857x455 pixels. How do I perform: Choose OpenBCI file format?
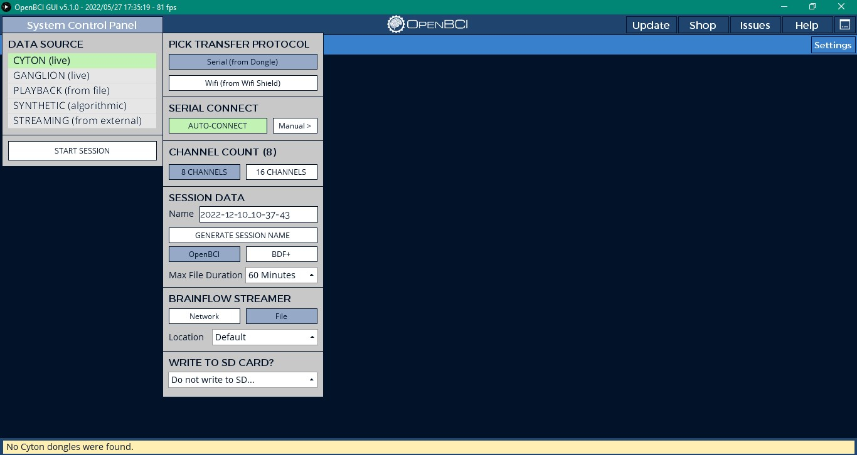(x=205, y=254)
